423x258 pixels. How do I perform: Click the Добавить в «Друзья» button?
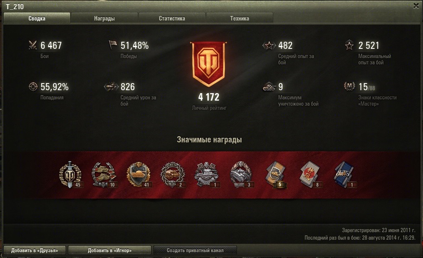click(35, 250)
